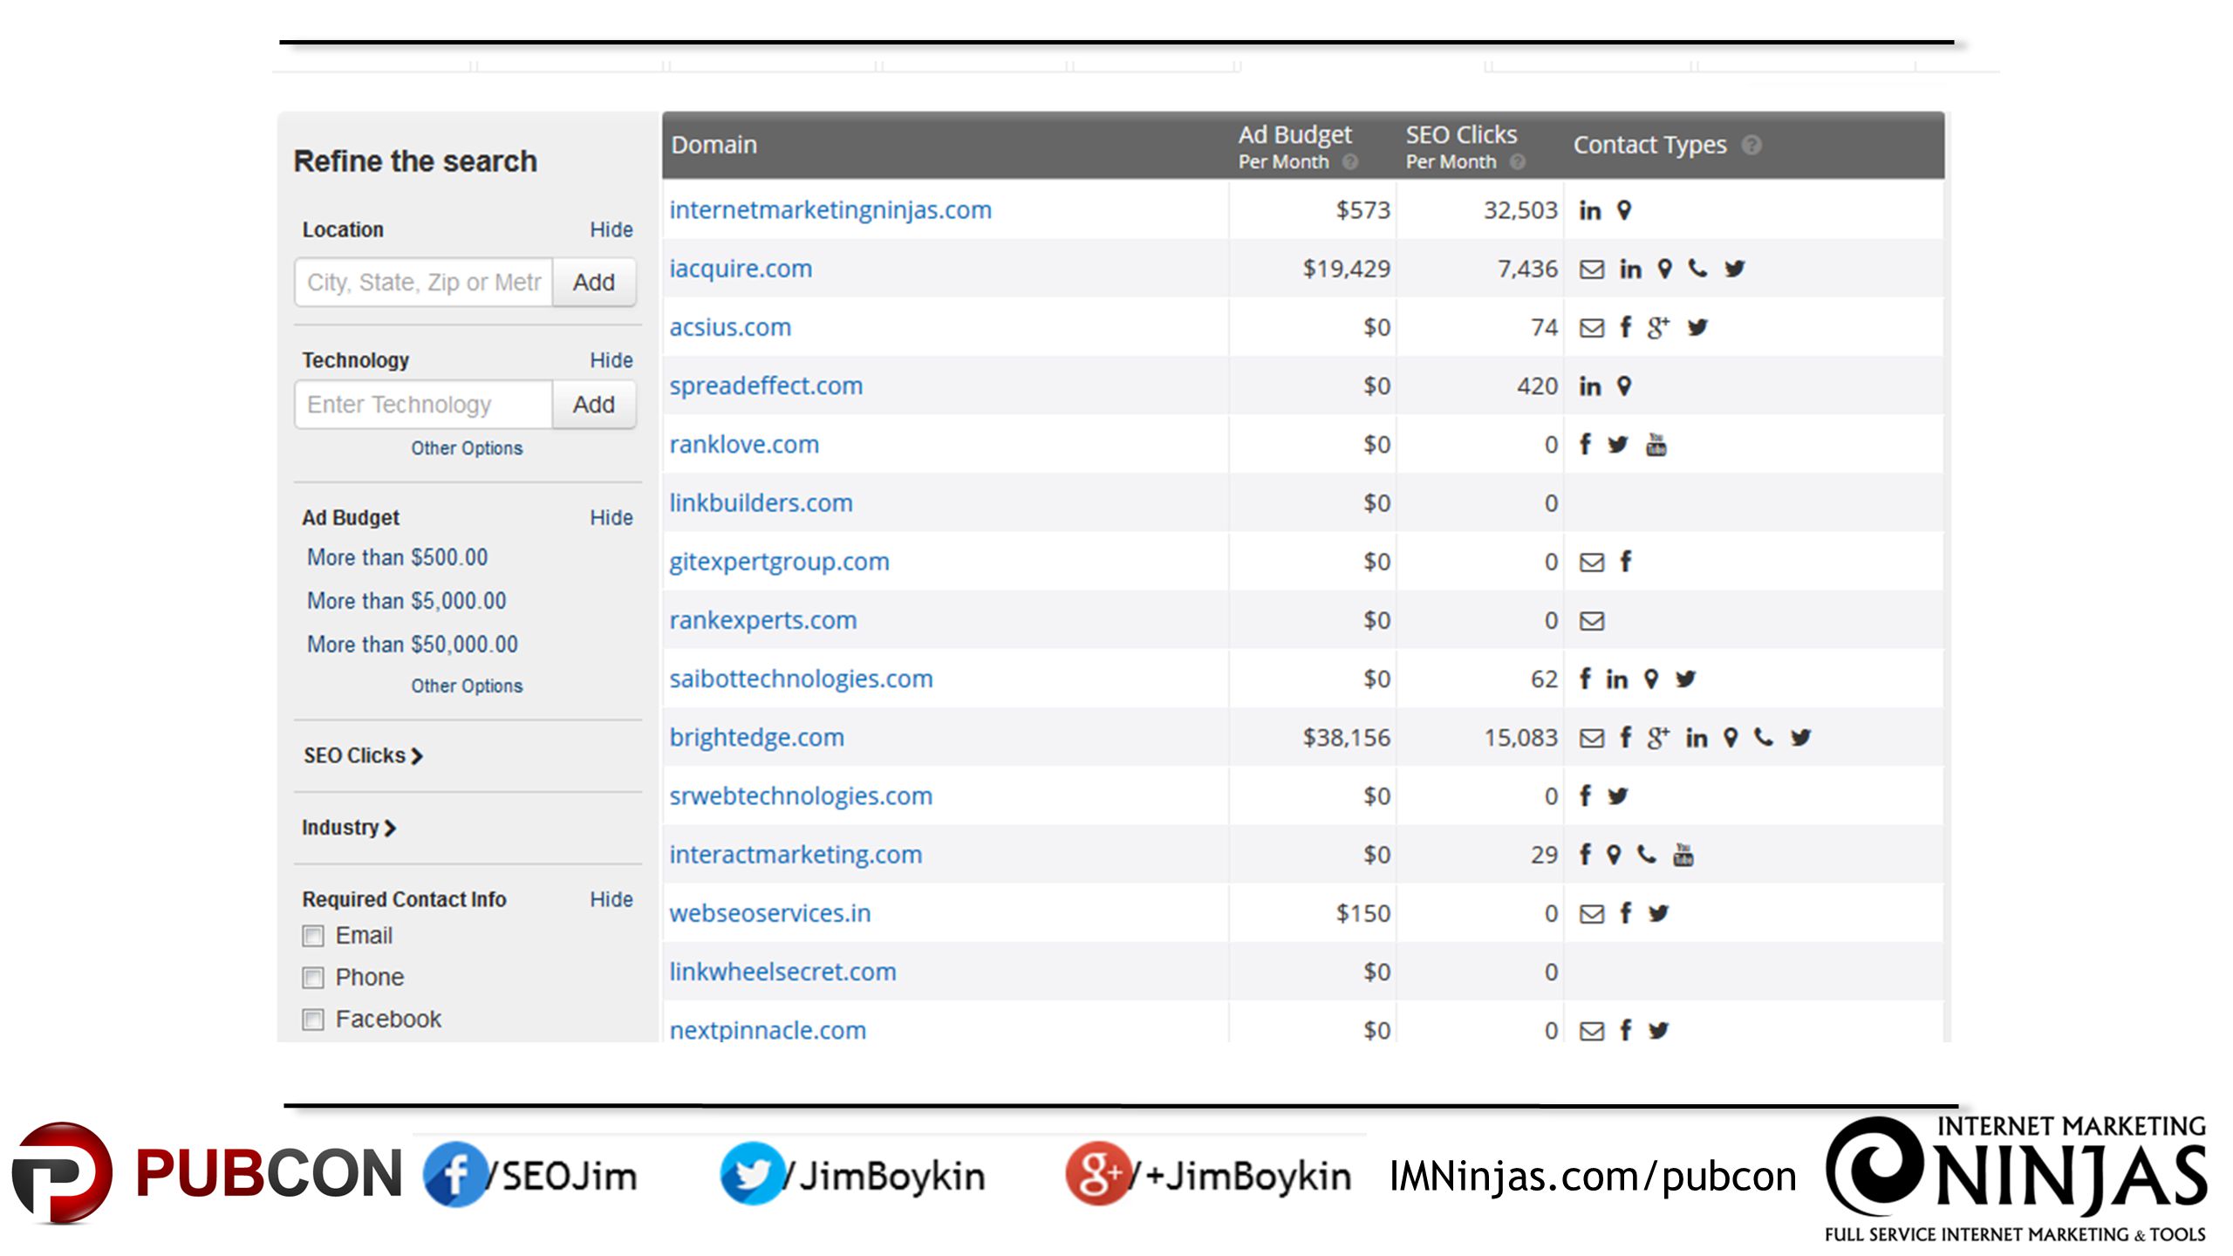Click phone icon in iacquire.com row
Viewport: 2233px width, 1256px height.
click(1697, 269)
